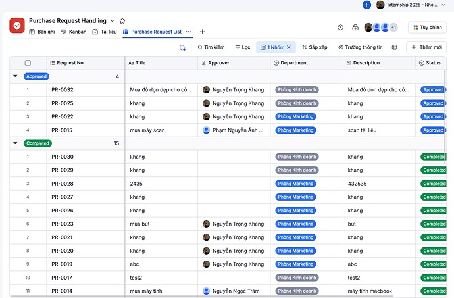Open the Tùy chỉnh customize button
Screen dimensions: 454x298
click(428, 27)
